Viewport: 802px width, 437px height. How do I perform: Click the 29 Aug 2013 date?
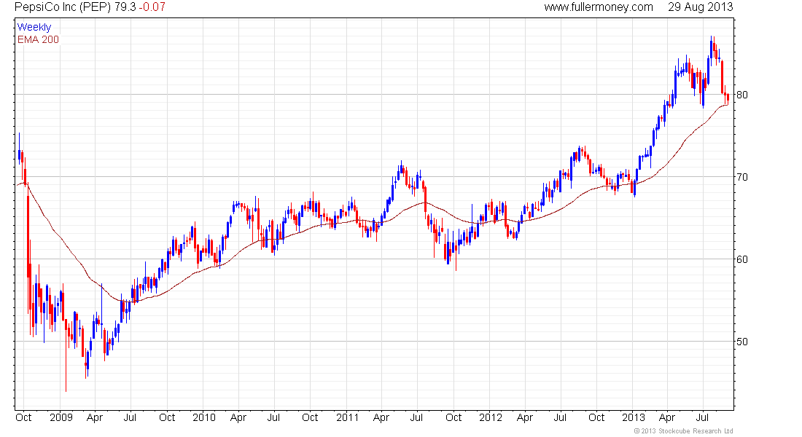(700, 7)
